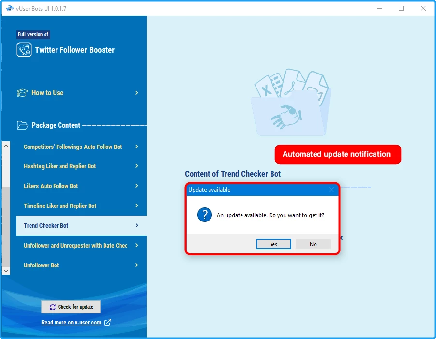Click the sidebar scrollbar thumb
436x339 pixels.
tap(6, 226)
